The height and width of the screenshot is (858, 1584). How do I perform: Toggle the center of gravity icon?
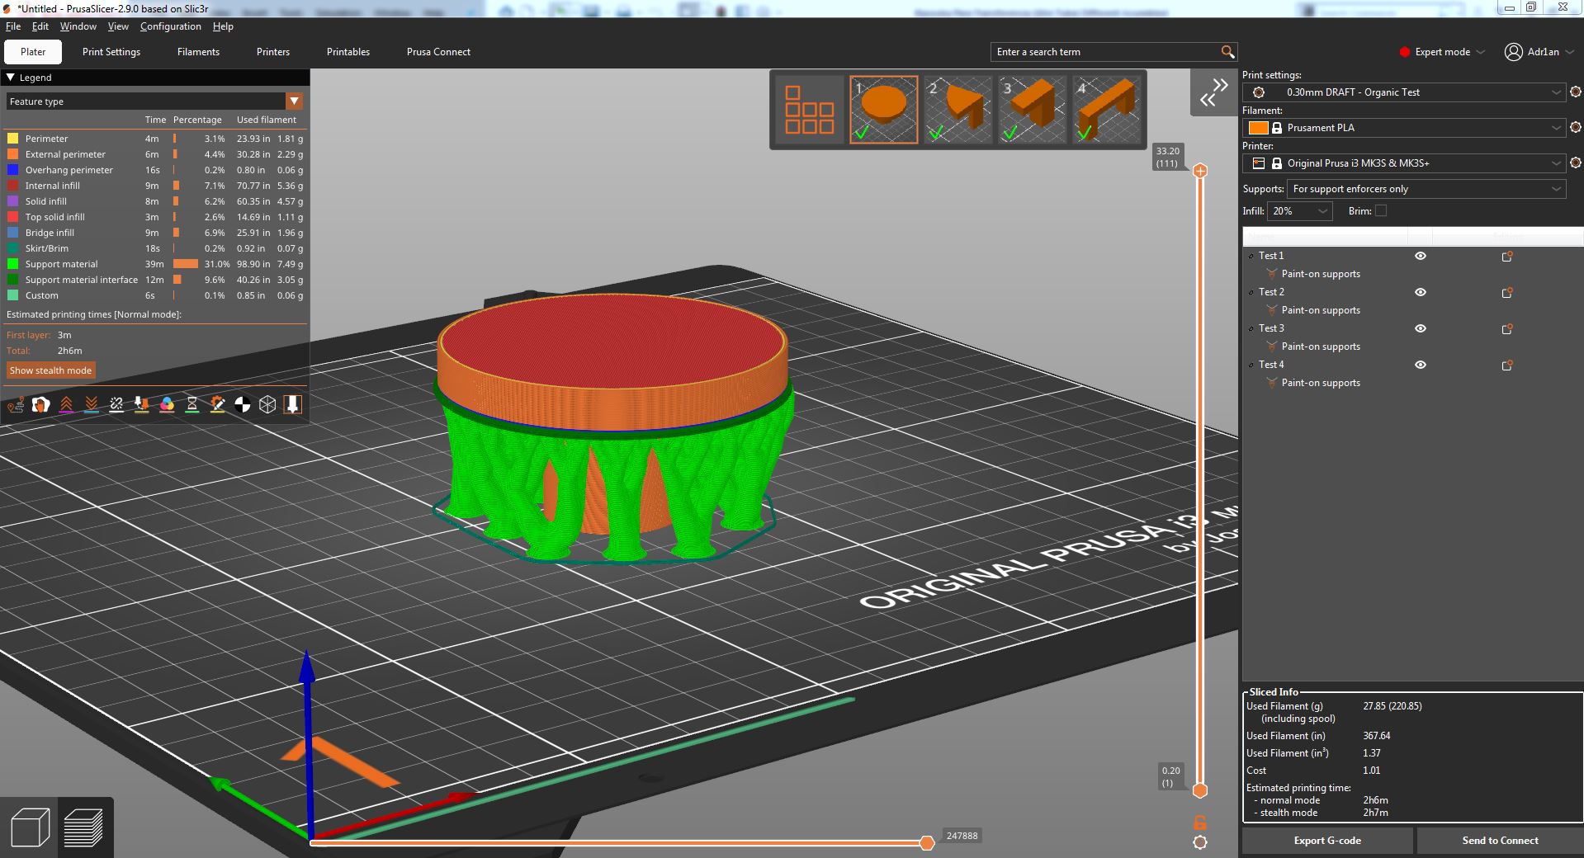click(243, 404)
